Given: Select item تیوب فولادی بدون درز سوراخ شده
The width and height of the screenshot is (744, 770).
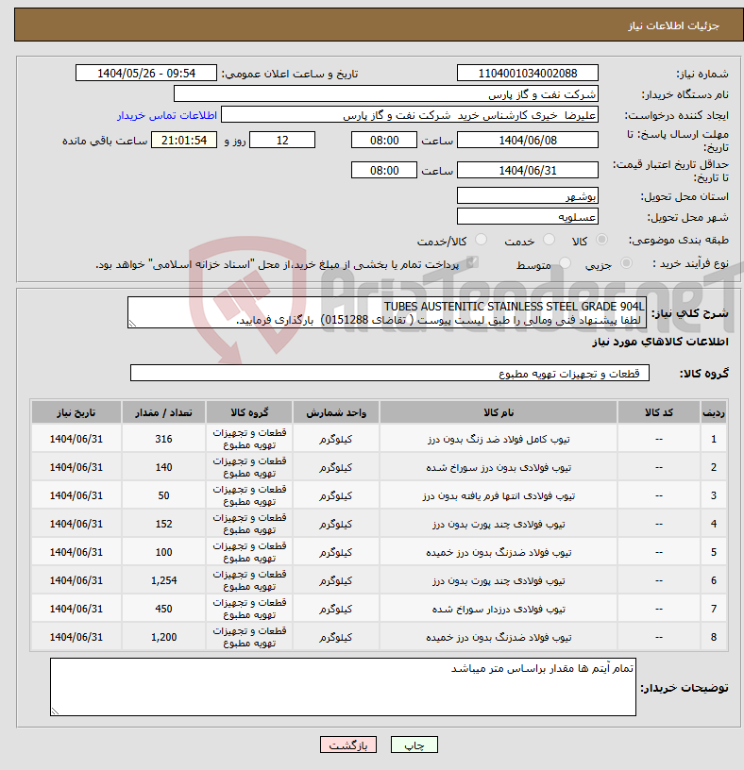Looking at the screenshot, I should (x=499, y=467).
